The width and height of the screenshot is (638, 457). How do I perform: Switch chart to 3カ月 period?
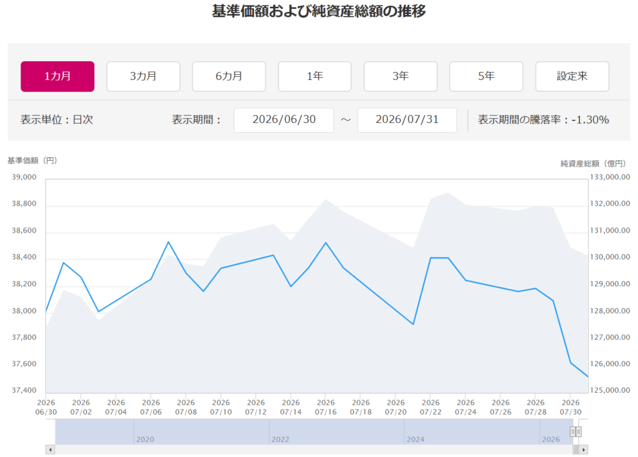(x=143, y=76)
